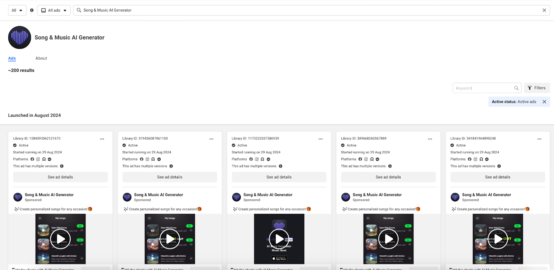The height and width of the screenshot is (270, 554).
Task: Open advertiser name link in ad 1584595562121670
Action: pyautogui.click(x=49, y=195)
